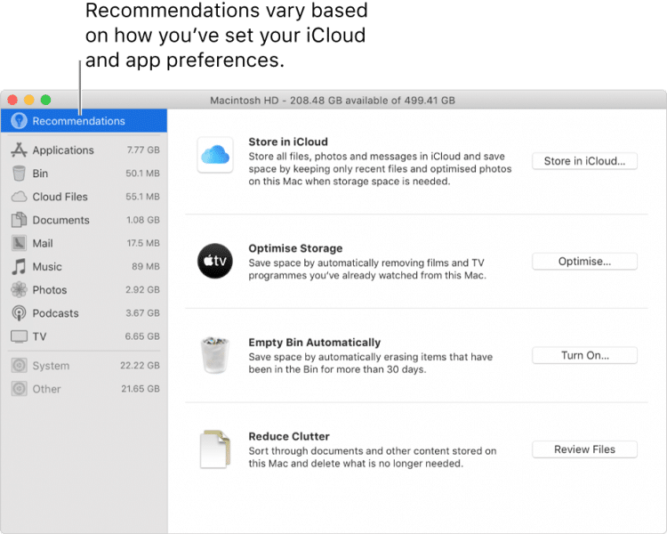Click the 2.92 GB Photos size
667x534 pixels.
pos(142,290)
